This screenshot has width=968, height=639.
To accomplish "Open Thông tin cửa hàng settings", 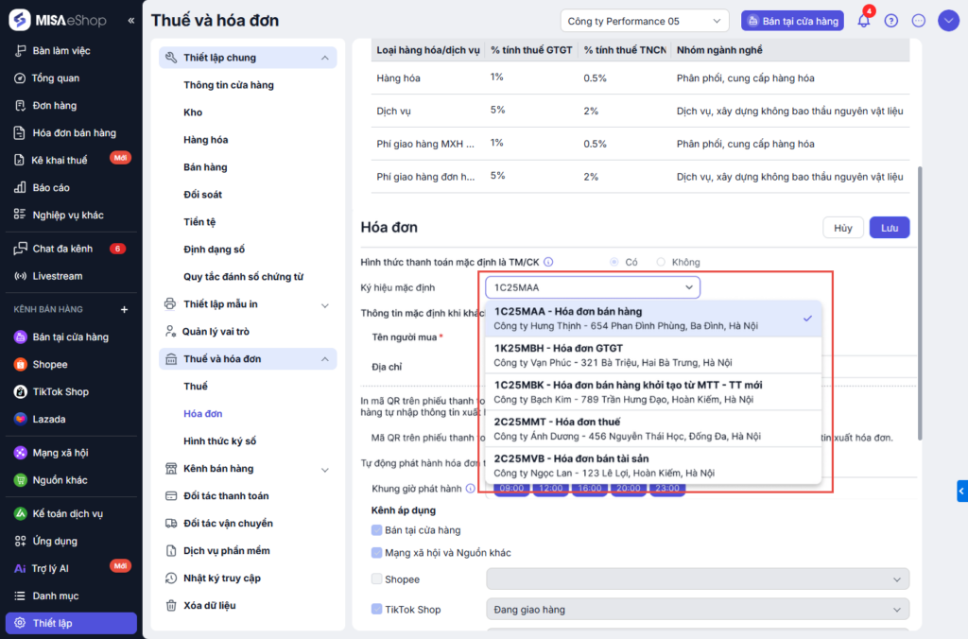I will [x=229, y=85].
